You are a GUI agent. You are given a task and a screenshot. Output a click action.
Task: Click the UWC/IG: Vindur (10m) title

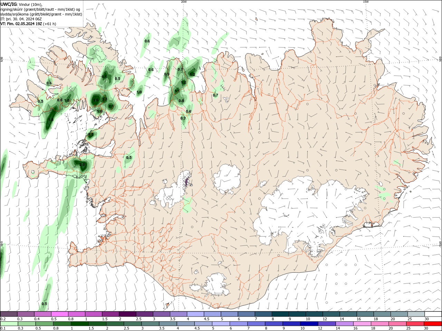(x=21, y=4)
